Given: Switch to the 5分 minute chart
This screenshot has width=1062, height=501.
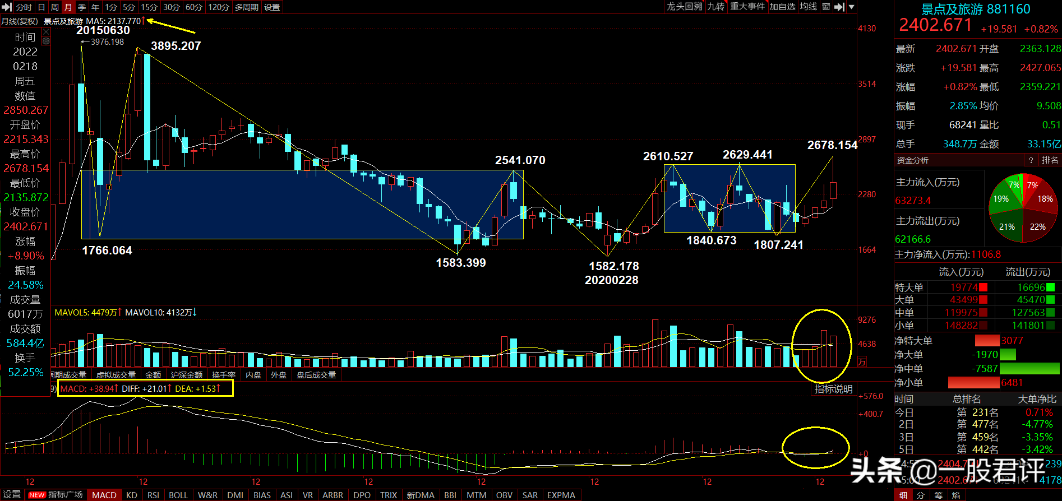Looking at the screenshot, I should pyautogui.click(x=129, y=7).
